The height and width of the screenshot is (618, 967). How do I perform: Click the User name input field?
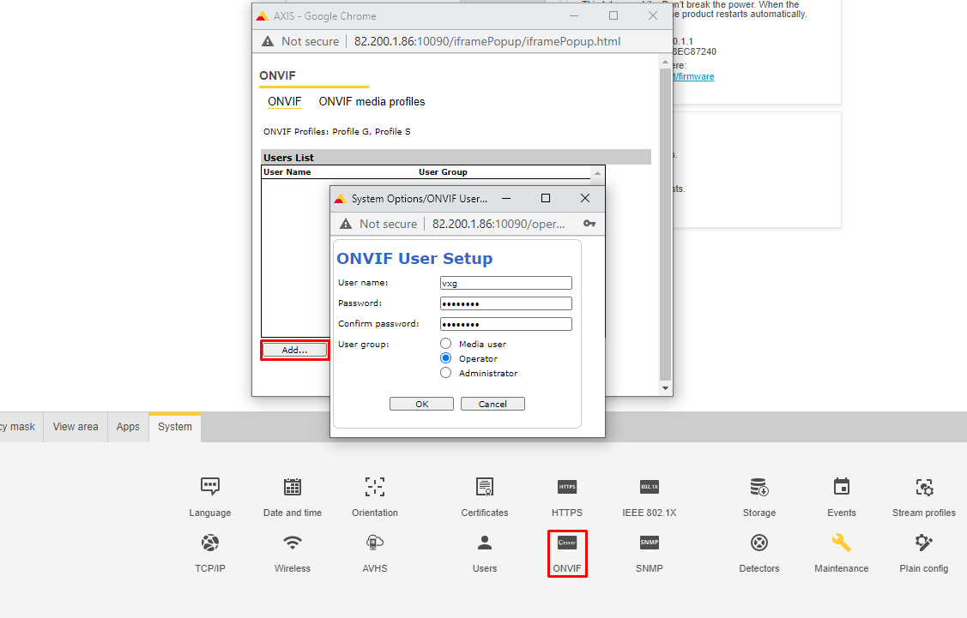click(x=505, y=283)
